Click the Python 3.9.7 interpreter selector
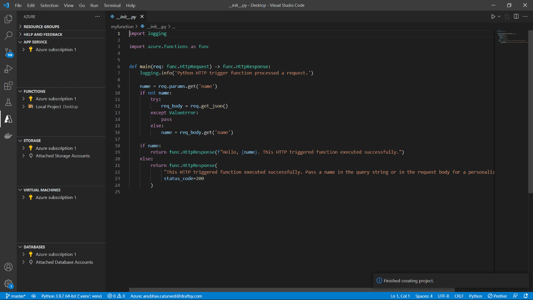533x300 pixels. coord(71,296)
